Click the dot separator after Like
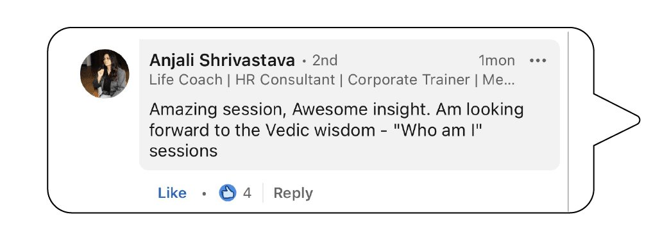 (204, 194)
